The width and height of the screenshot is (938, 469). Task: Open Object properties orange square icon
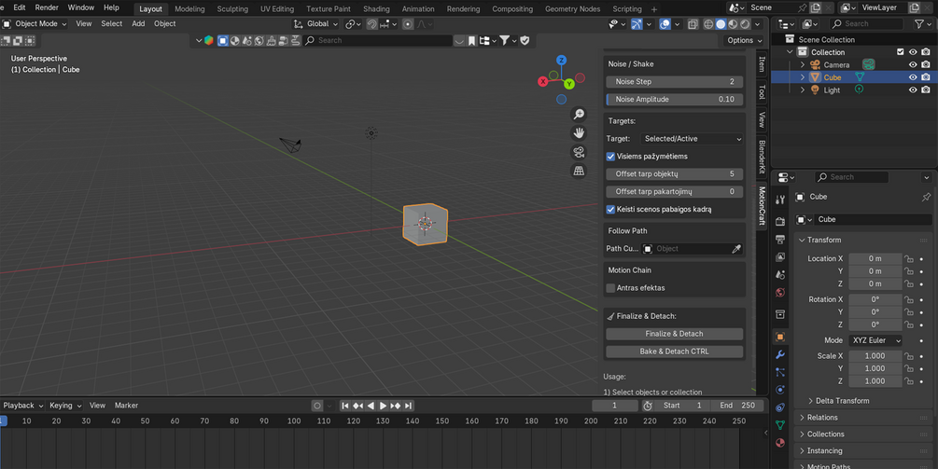point(780,337)
